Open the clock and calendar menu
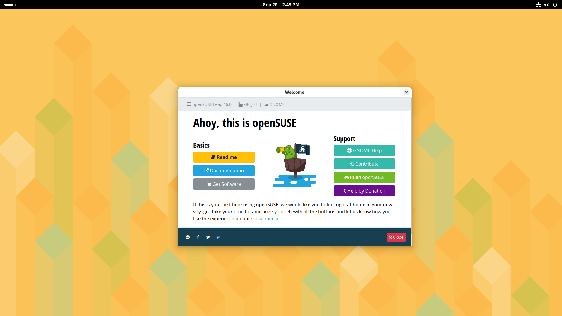Viewport: 562px width, 316px height. (x=281, y=5)
